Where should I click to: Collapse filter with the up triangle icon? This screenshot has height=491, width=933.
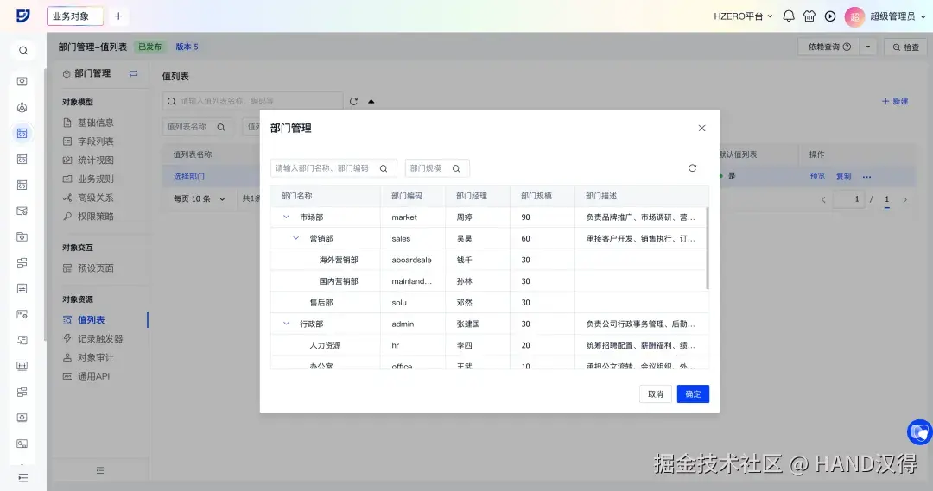point(371,101)
